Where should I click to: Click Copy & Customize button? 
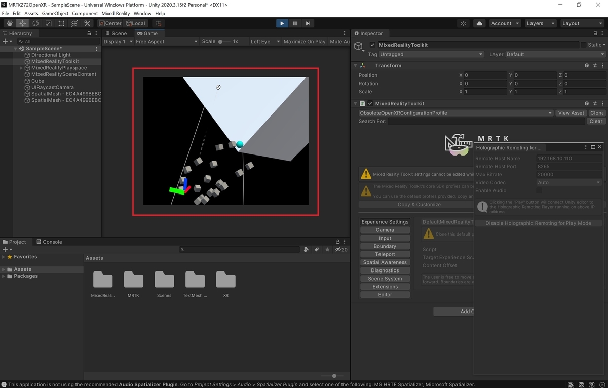point(419,205)
